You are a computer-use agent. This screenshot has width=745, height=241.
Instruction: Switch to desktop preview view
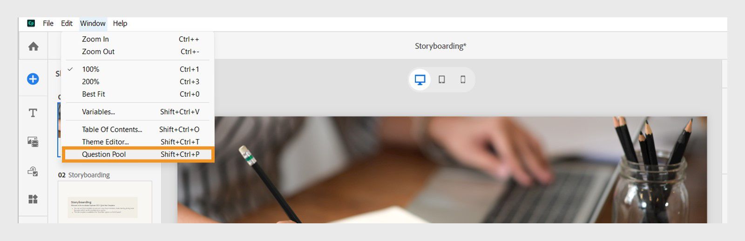coord(420,80)
